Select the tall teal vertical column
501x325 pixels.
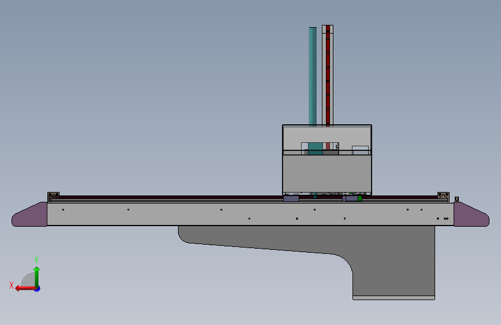pos(313,76)
